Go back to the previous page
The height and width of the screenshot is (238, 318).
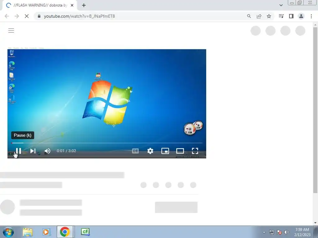(7, 16)
